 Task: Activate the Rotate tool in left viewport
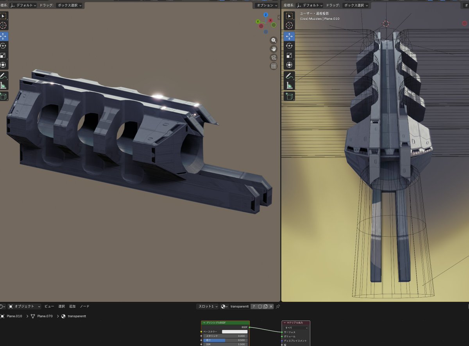pyautogui.click(x=3, y=46)
